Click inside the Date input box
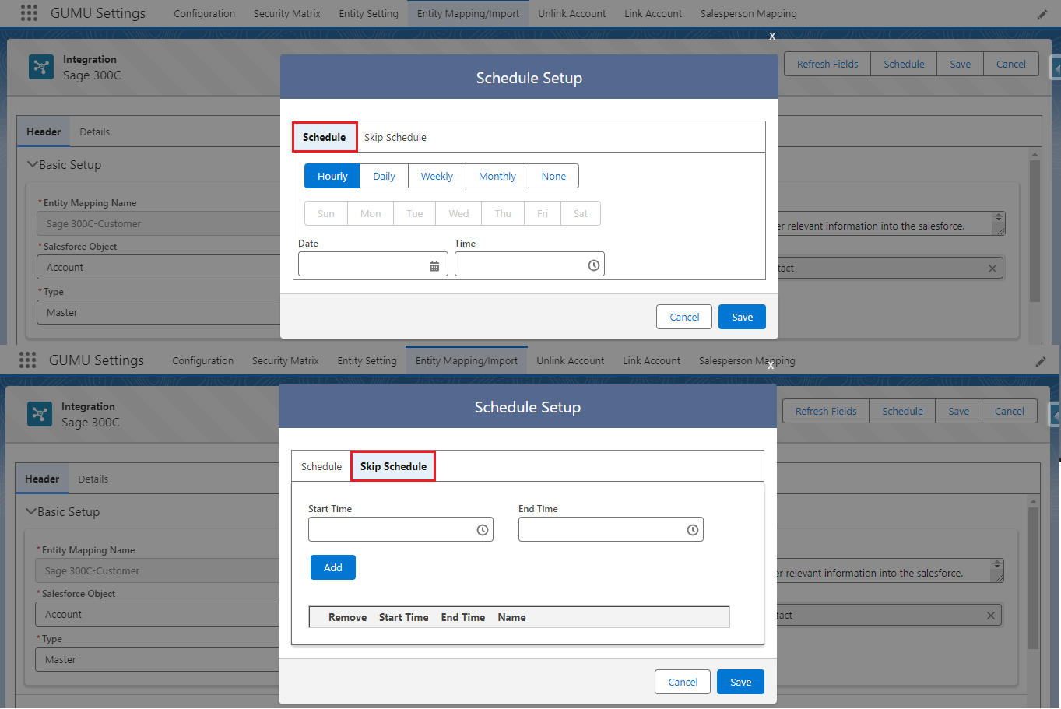The width and height of the screenshot is (1061, 709). [362, 265]
